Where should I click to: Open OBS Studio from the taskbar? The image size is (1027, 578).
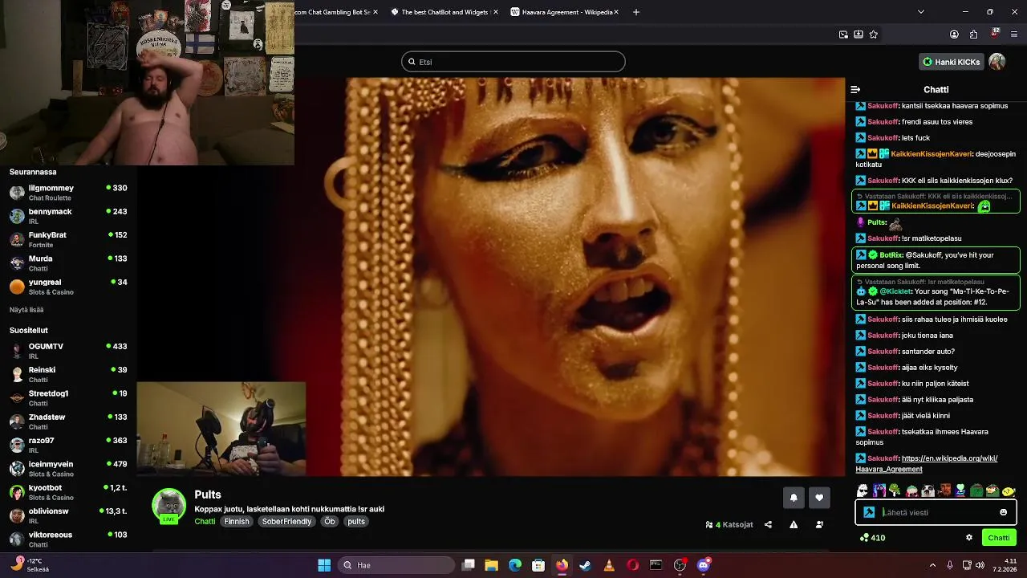(680, 565)
